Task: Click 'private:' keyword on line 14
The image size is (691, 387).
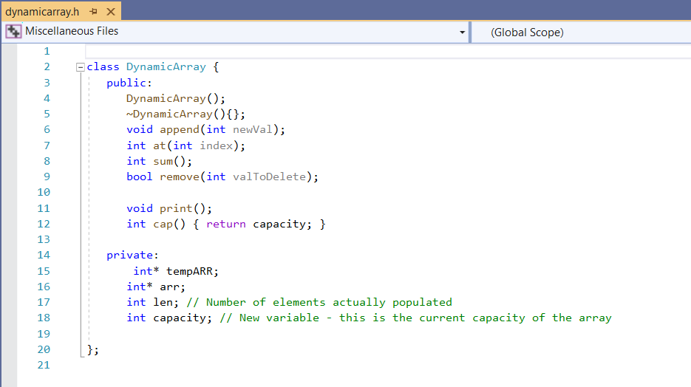Action: pos(132,256)
